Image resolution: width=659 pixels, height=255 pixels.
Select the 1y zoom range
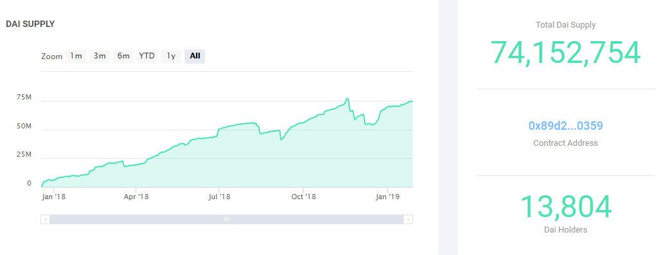171,56
